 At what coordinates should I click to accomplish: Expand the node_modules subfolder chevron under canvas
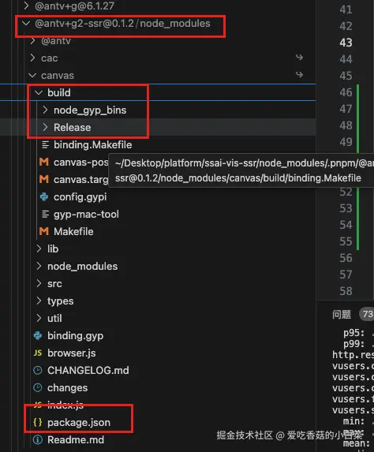(x=39, y=266)
